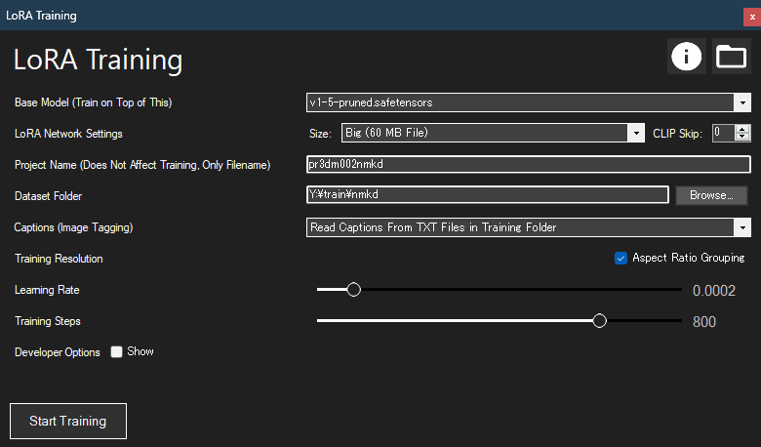761x447 pixels.
Task: Click the Start Training button
Action: coord(68,422)
